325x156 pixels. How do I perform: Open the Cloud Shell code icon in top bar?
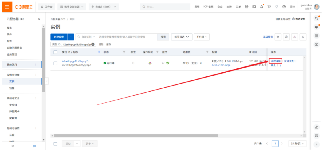(247, 7)
